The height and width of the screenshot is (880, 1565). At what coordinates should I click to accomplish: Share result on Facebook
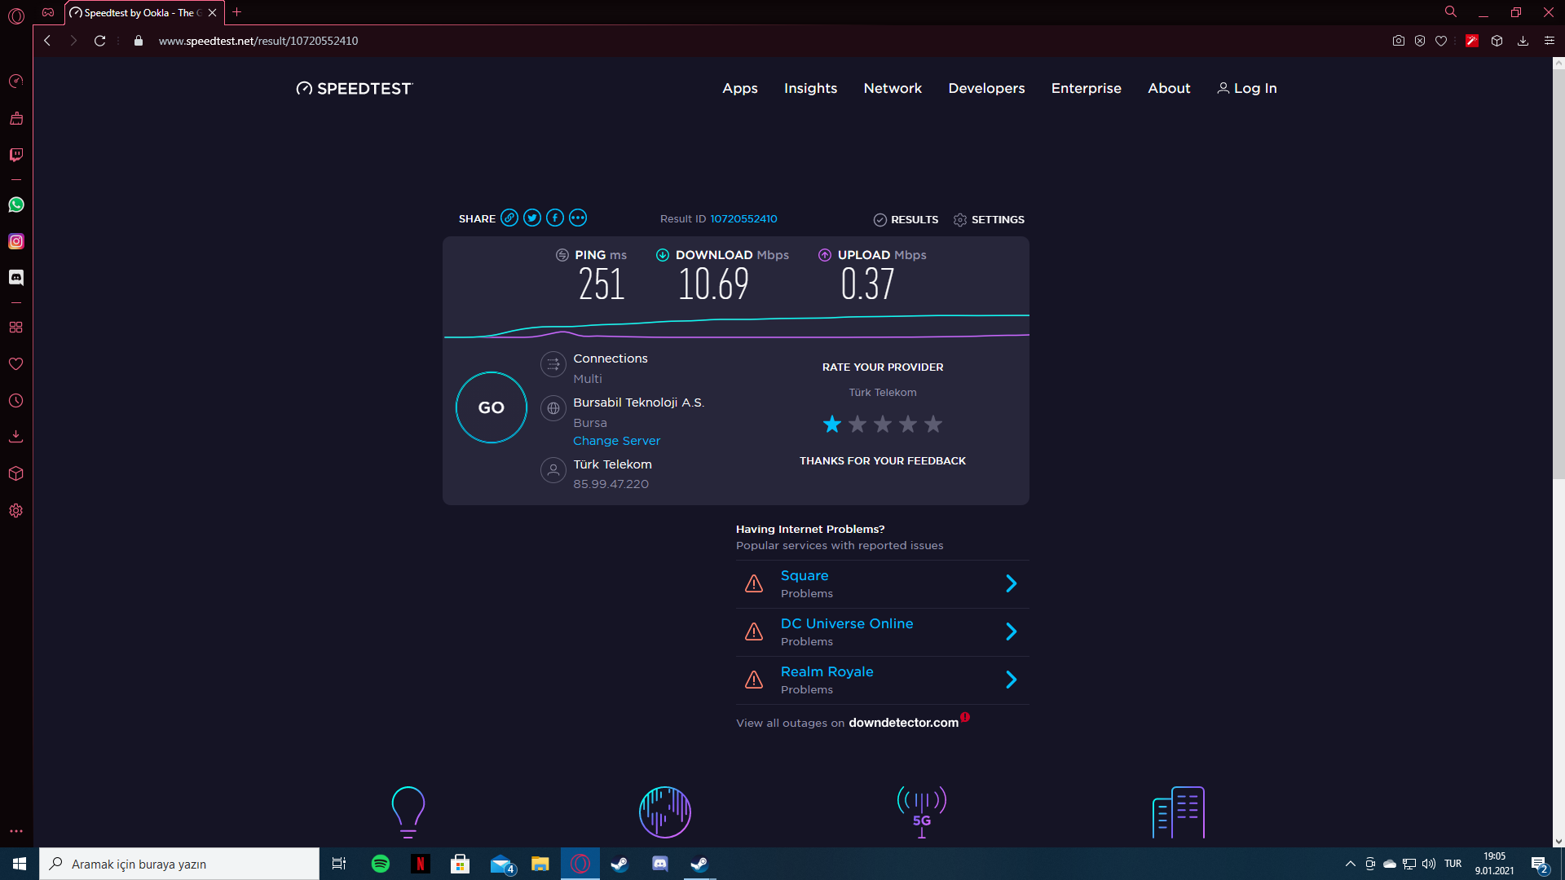tap(555, 218)
